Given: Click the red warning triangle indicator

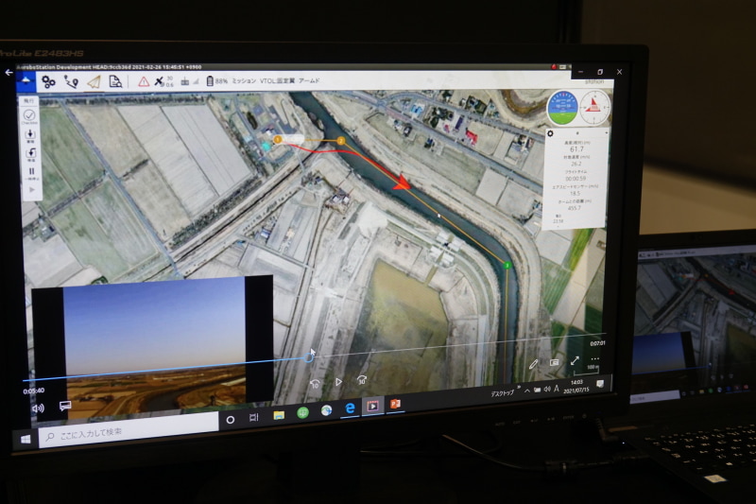Looking at the screenshot, I should 144,81.
